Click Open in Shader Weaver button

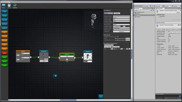[164, 29]
